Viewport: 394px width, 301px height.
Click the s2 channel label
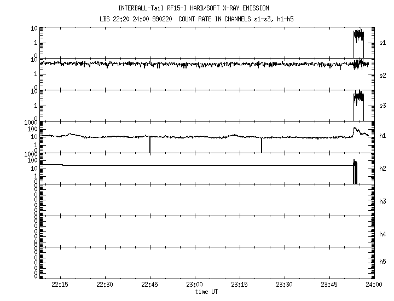coord(383,75)
